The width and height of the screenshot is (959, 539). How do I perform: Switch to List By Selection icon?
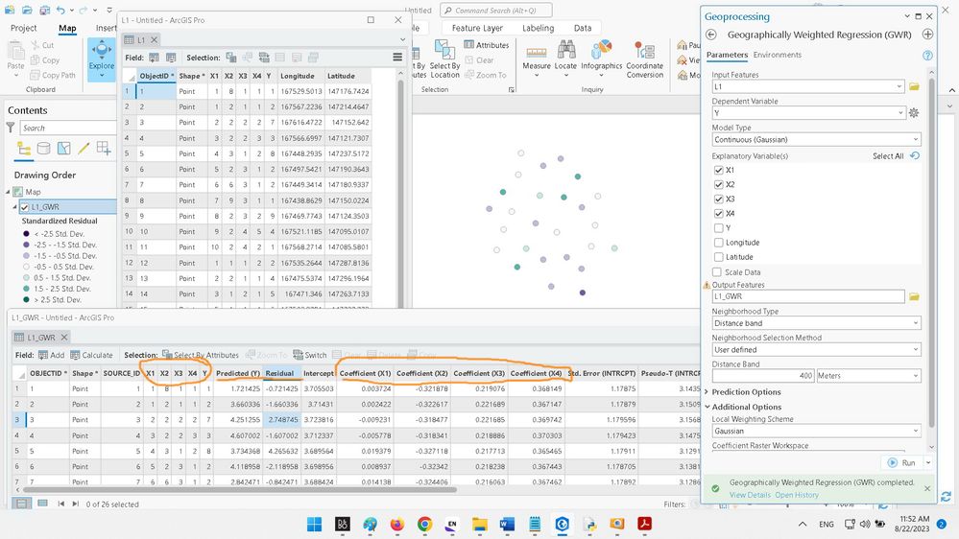[63, 149]
